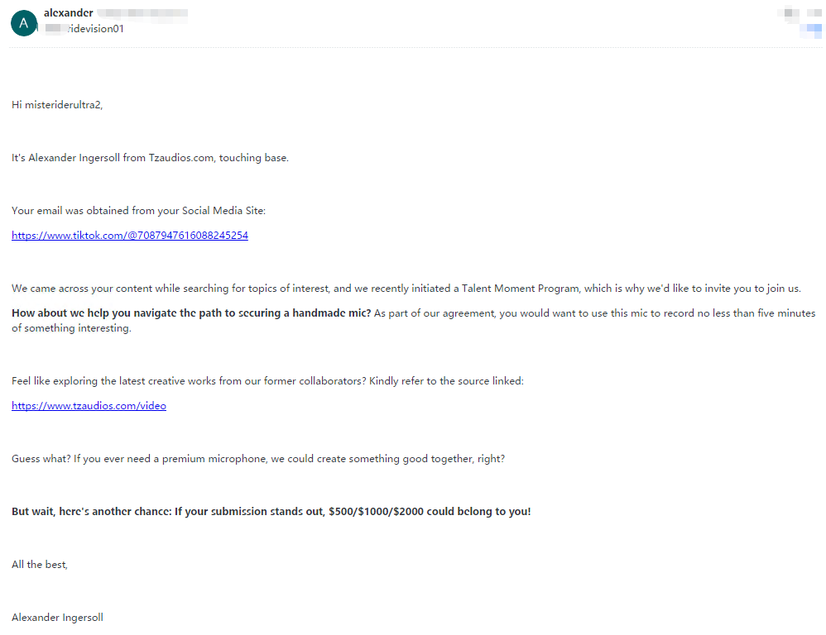Screen dimensions: 826x635
Task: Click the bold 'How about we help you' text
Action: coord(74,313)
